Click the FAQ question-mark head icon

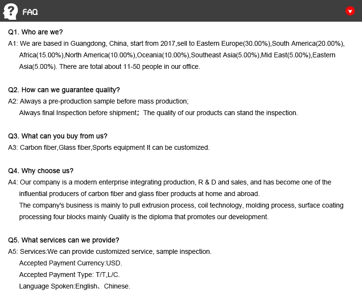11,11
